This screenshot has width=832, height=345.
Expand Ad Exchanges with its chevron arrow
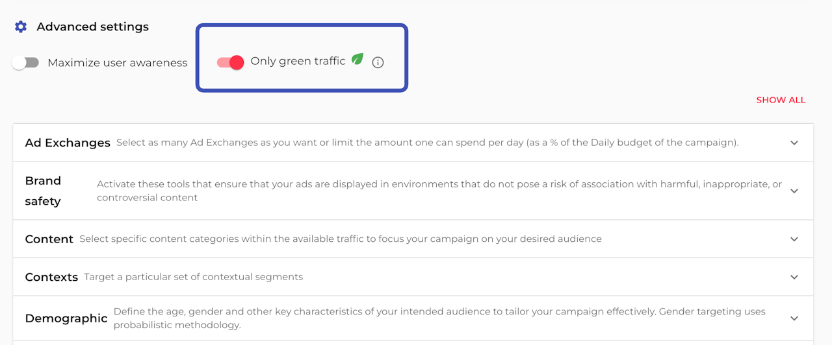pos(794,143)
